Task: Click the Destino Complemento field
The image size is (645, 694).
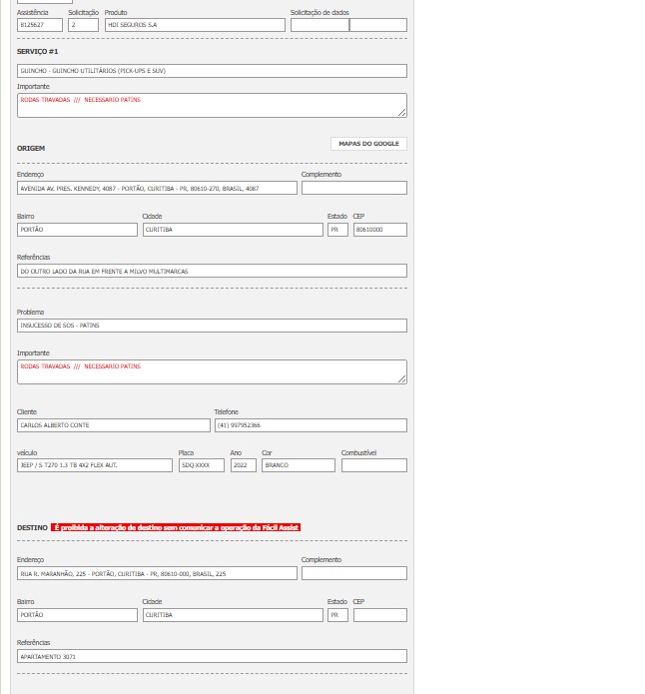Action: [354, 573]
